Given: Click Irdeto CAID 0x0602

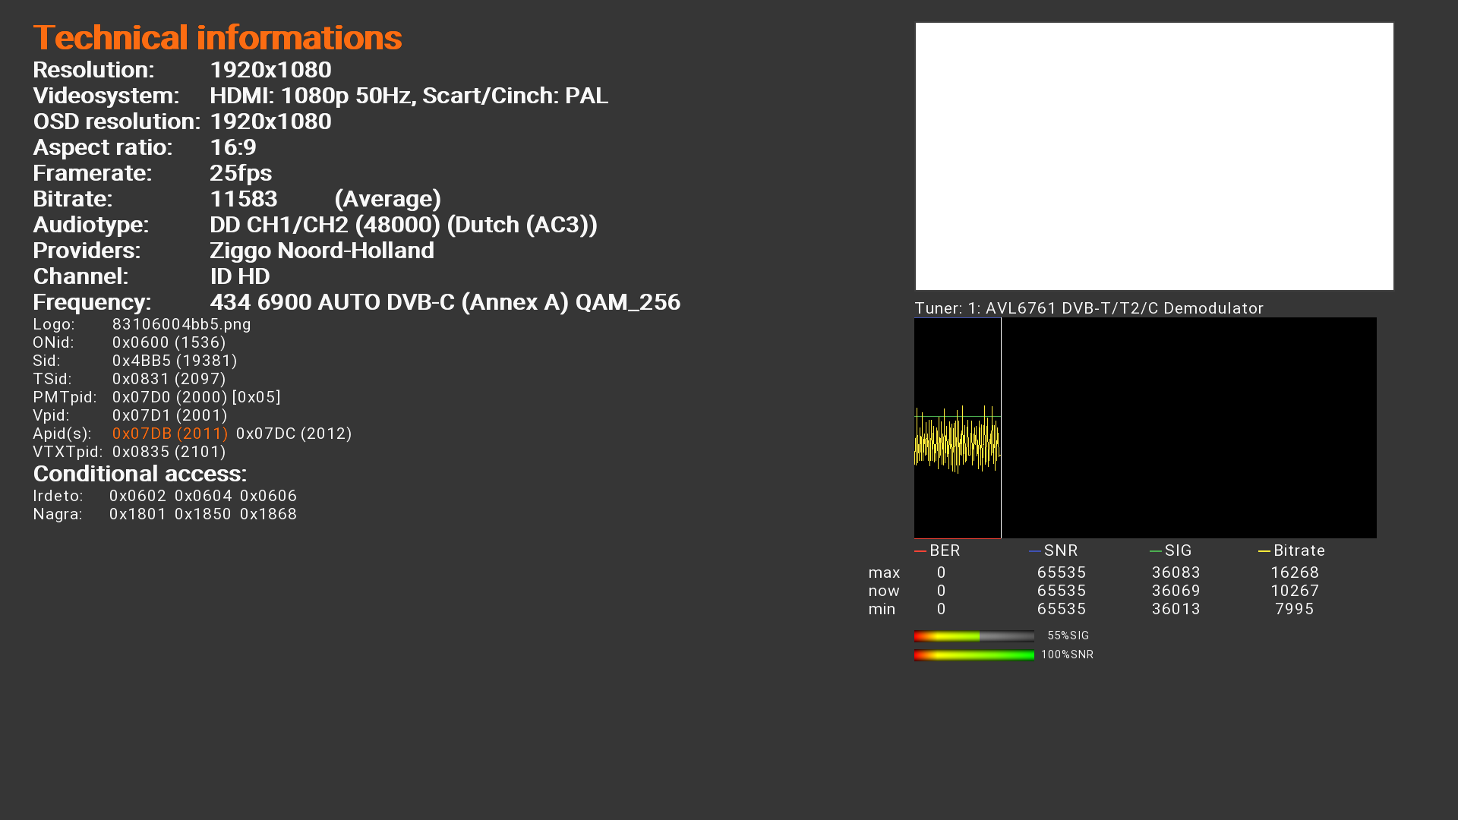Looking at the screenshot, I should (x=137, y=496).
